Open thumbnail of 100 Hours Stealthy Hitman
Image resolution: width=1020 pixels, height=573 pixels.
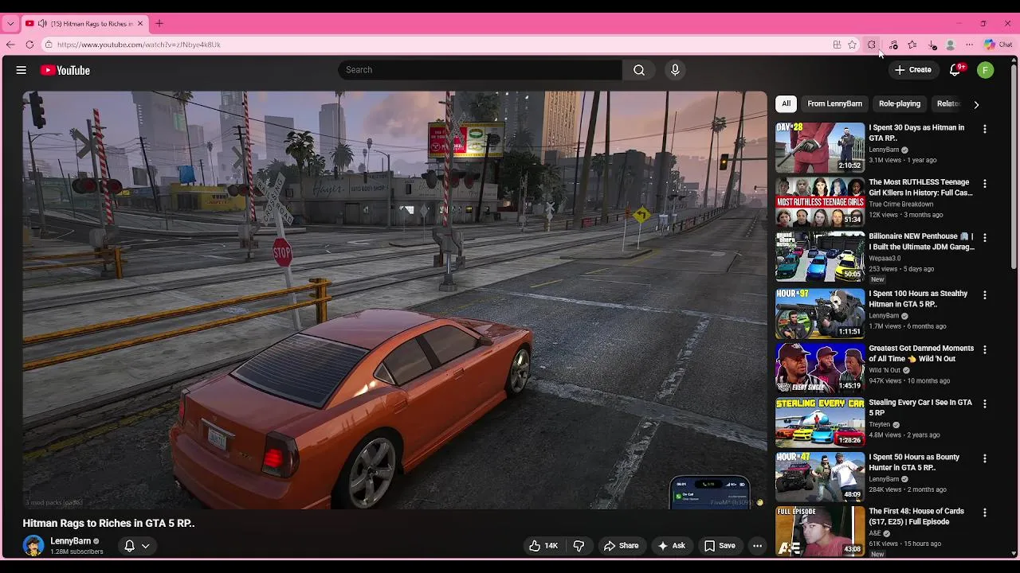[820, 314]
